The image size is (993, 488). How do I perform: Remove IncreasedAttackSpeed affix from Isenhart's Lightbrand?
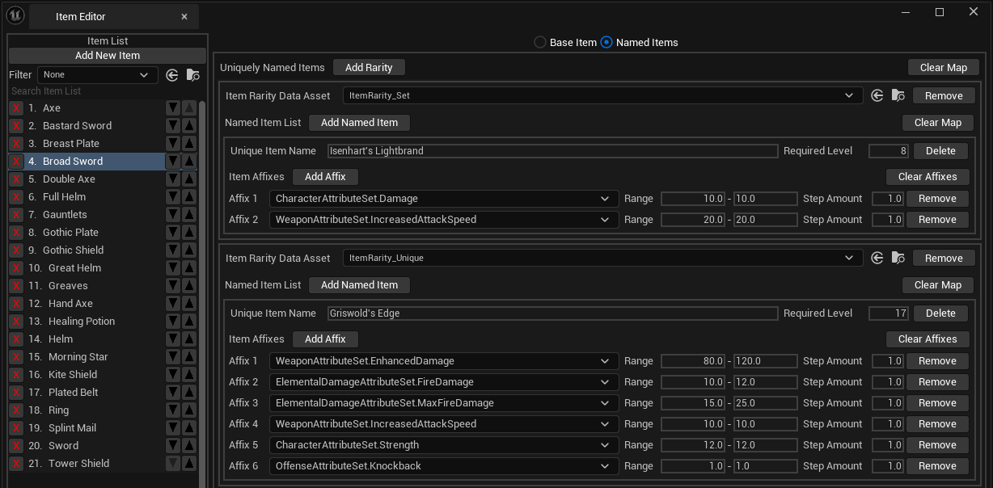[937, 220]
